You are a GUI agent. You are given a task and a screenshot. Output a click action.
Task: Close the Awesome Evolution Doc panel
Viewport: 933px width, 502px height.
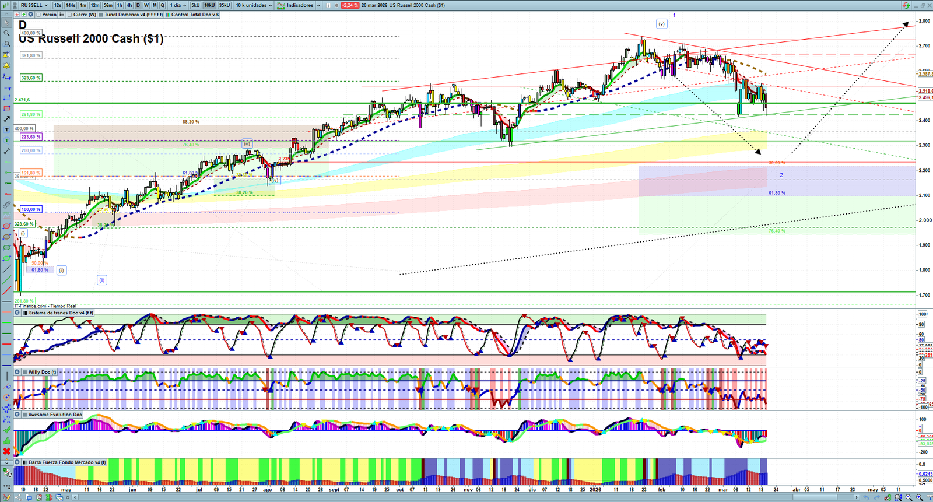click(17, 415)
